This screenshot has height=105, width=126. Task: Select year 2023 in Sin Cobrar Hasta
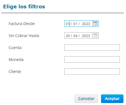[86, 36]
